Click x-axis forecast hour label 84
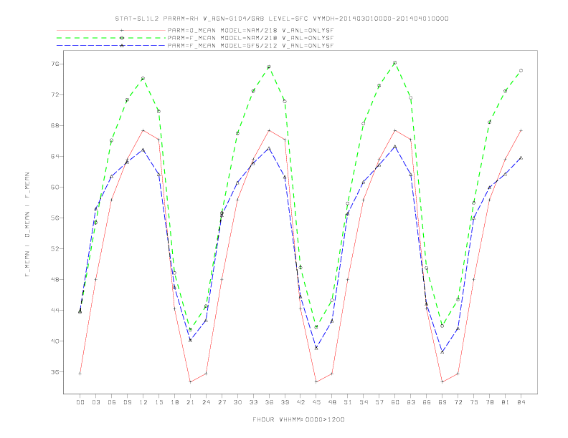Viewport: 568px width, 438px height. [x=521, y=402]
